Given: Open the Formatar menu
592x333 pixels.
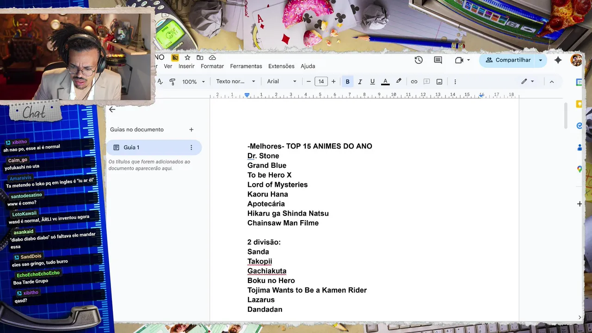Looking at the screenshot, I should tap(212, 66).
